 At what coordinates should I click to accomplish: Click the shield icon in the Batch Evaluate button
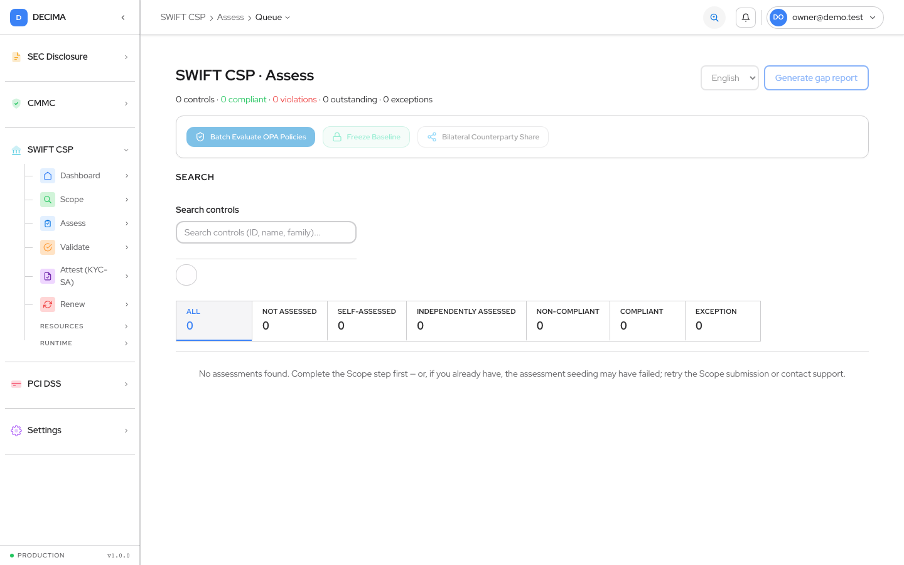tap(200, 137)
